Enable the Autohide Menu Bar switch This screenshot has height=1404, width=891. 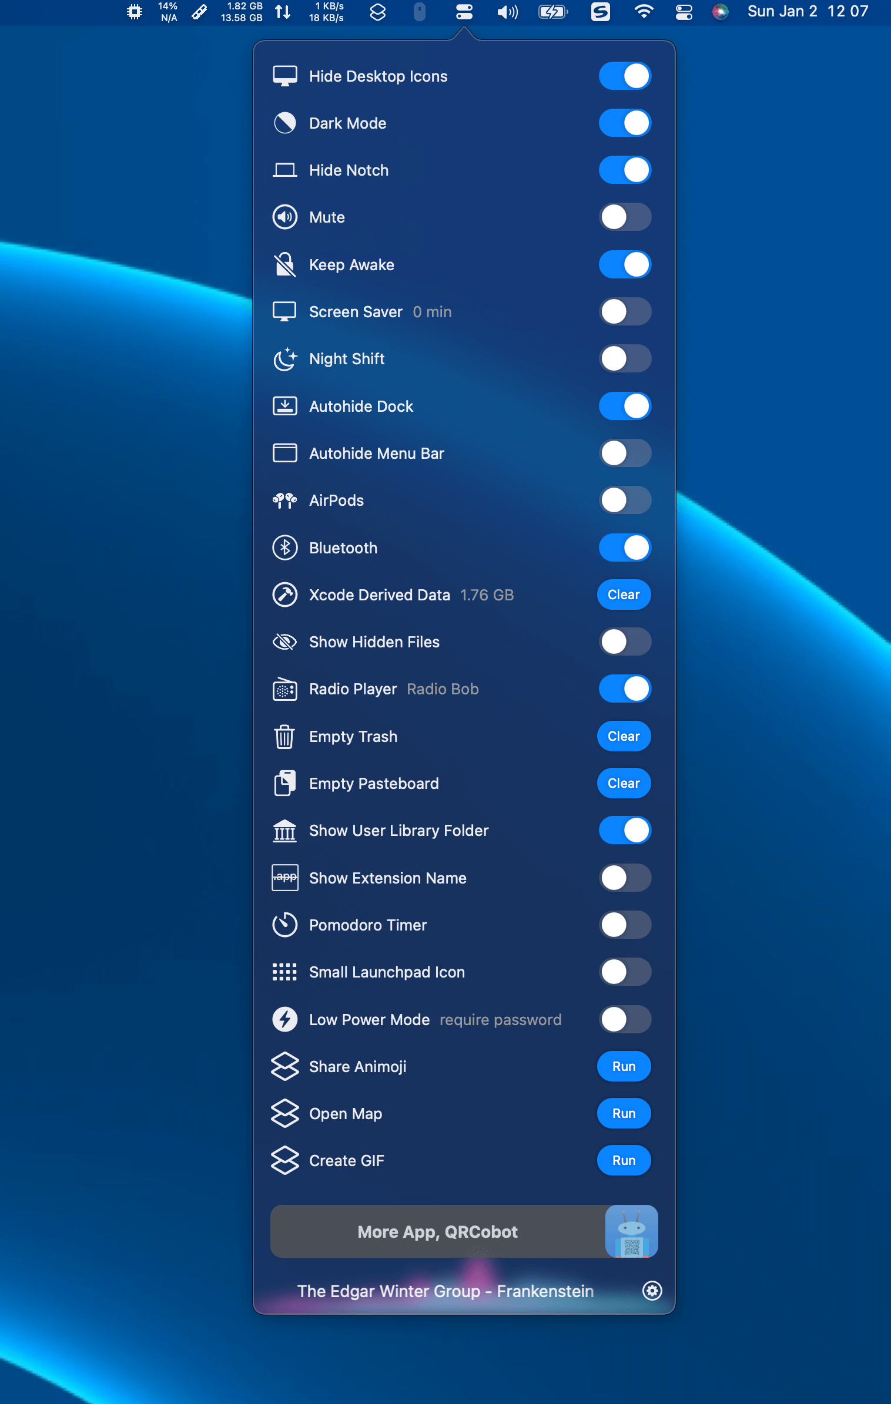click(x=625, y=454)
